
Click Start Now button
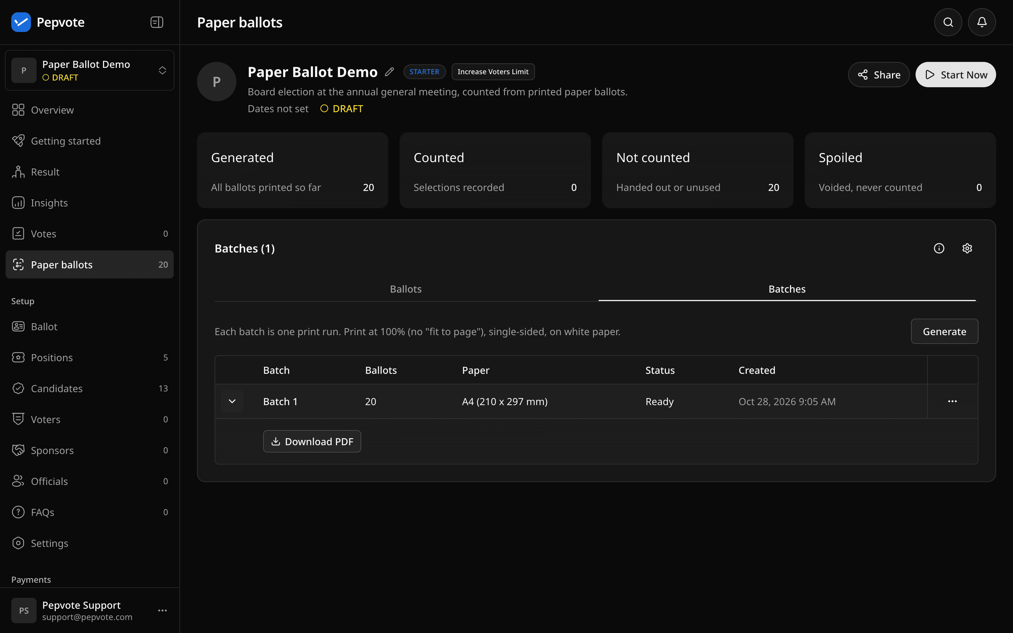956,75
